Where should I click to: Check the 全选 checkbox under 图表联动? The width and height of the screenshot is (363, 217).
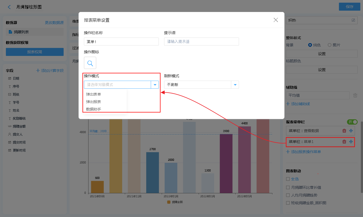click(x=288, y=179)
